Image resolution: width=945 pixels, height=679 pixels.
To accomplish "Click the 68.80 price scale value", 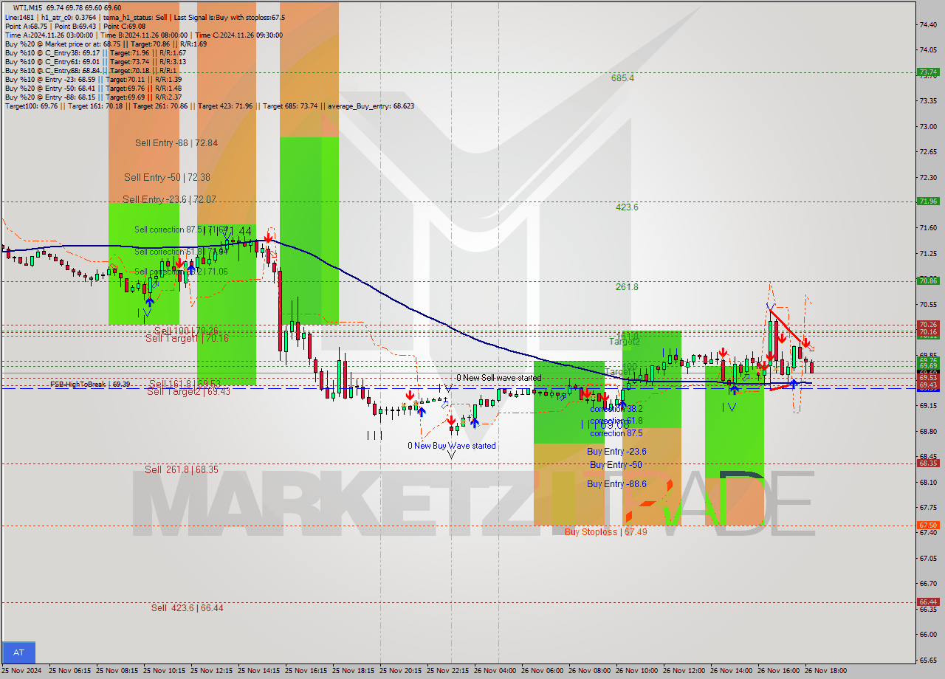I will pyautogui.click(x=928, y=431).
